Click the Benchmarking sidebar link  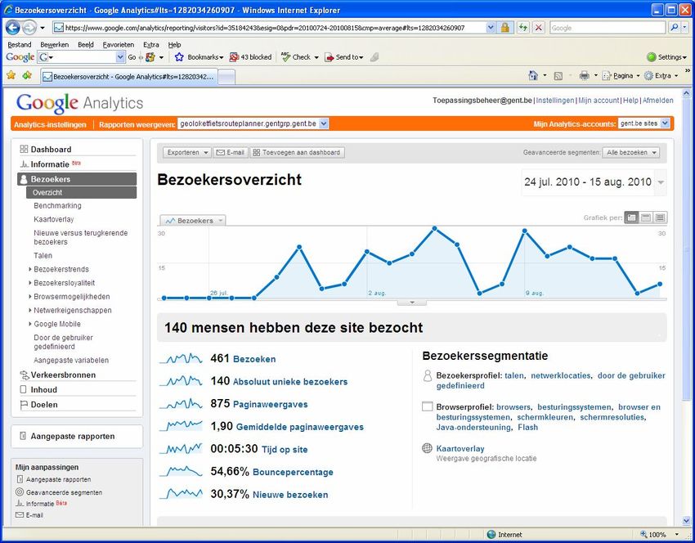[x=57, y=206]
